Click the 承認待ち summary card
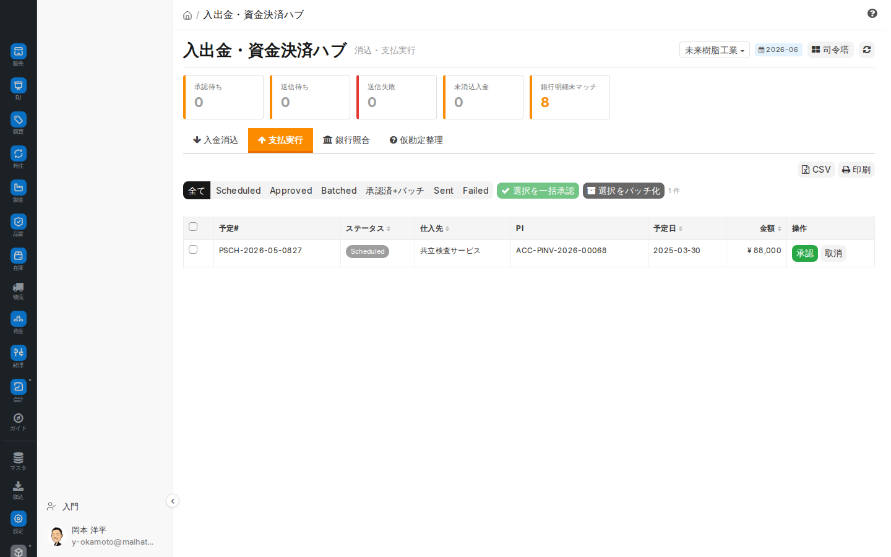The width and height of the screenshot is (891, 557). point(223,97)
